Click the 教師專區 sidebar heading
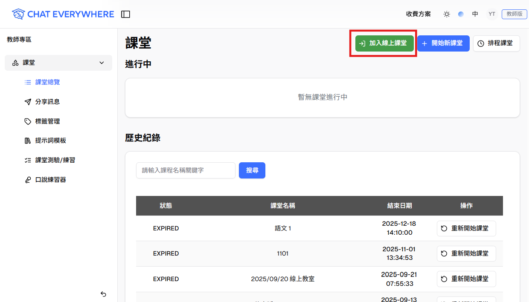Image resolution: width=529 pixels, height=302 pixels. (19, 40)
